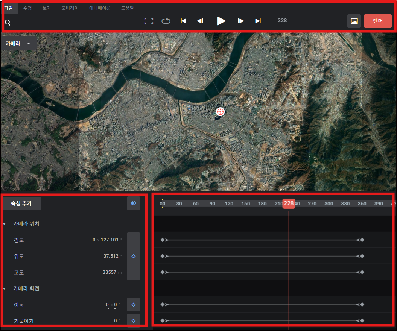Click the red 228 playhead marker

(289, 203)
